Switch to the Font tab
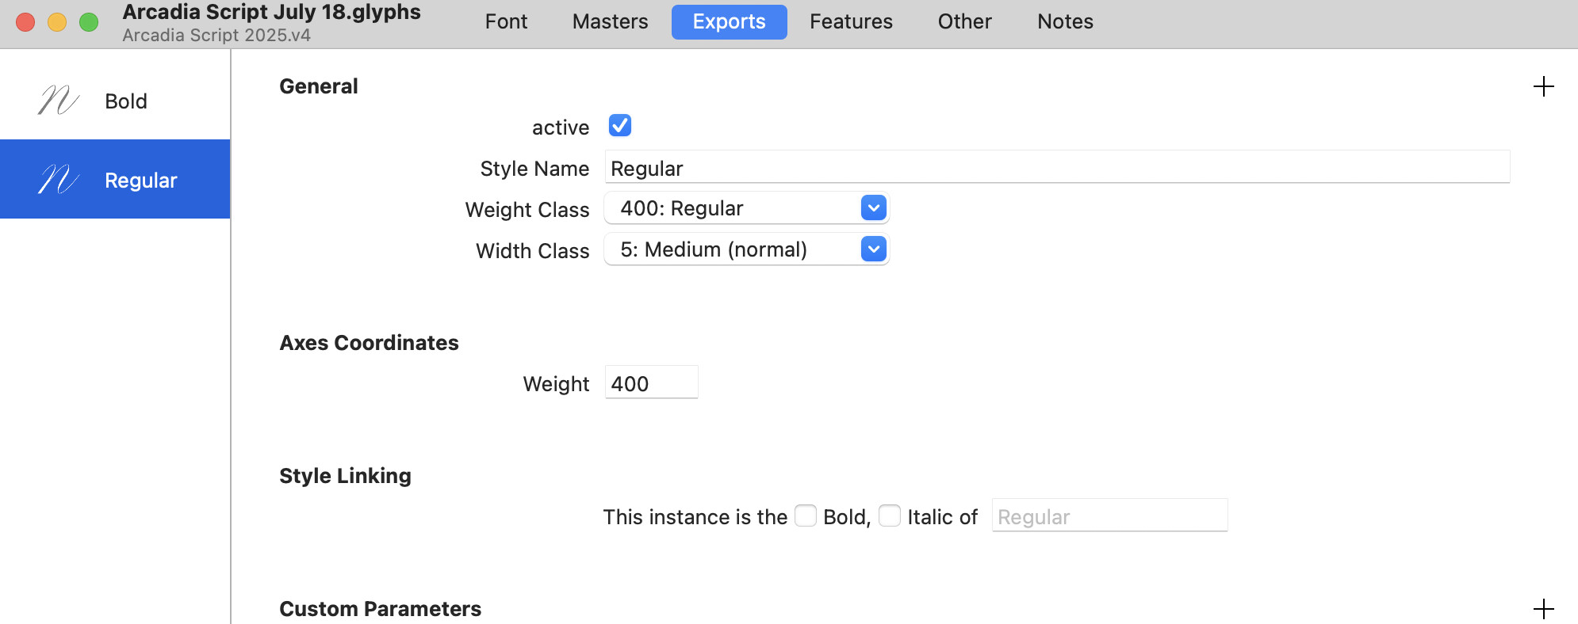Image resolution: width=1578 pixels, height=624 pixels. coord(506,21)
